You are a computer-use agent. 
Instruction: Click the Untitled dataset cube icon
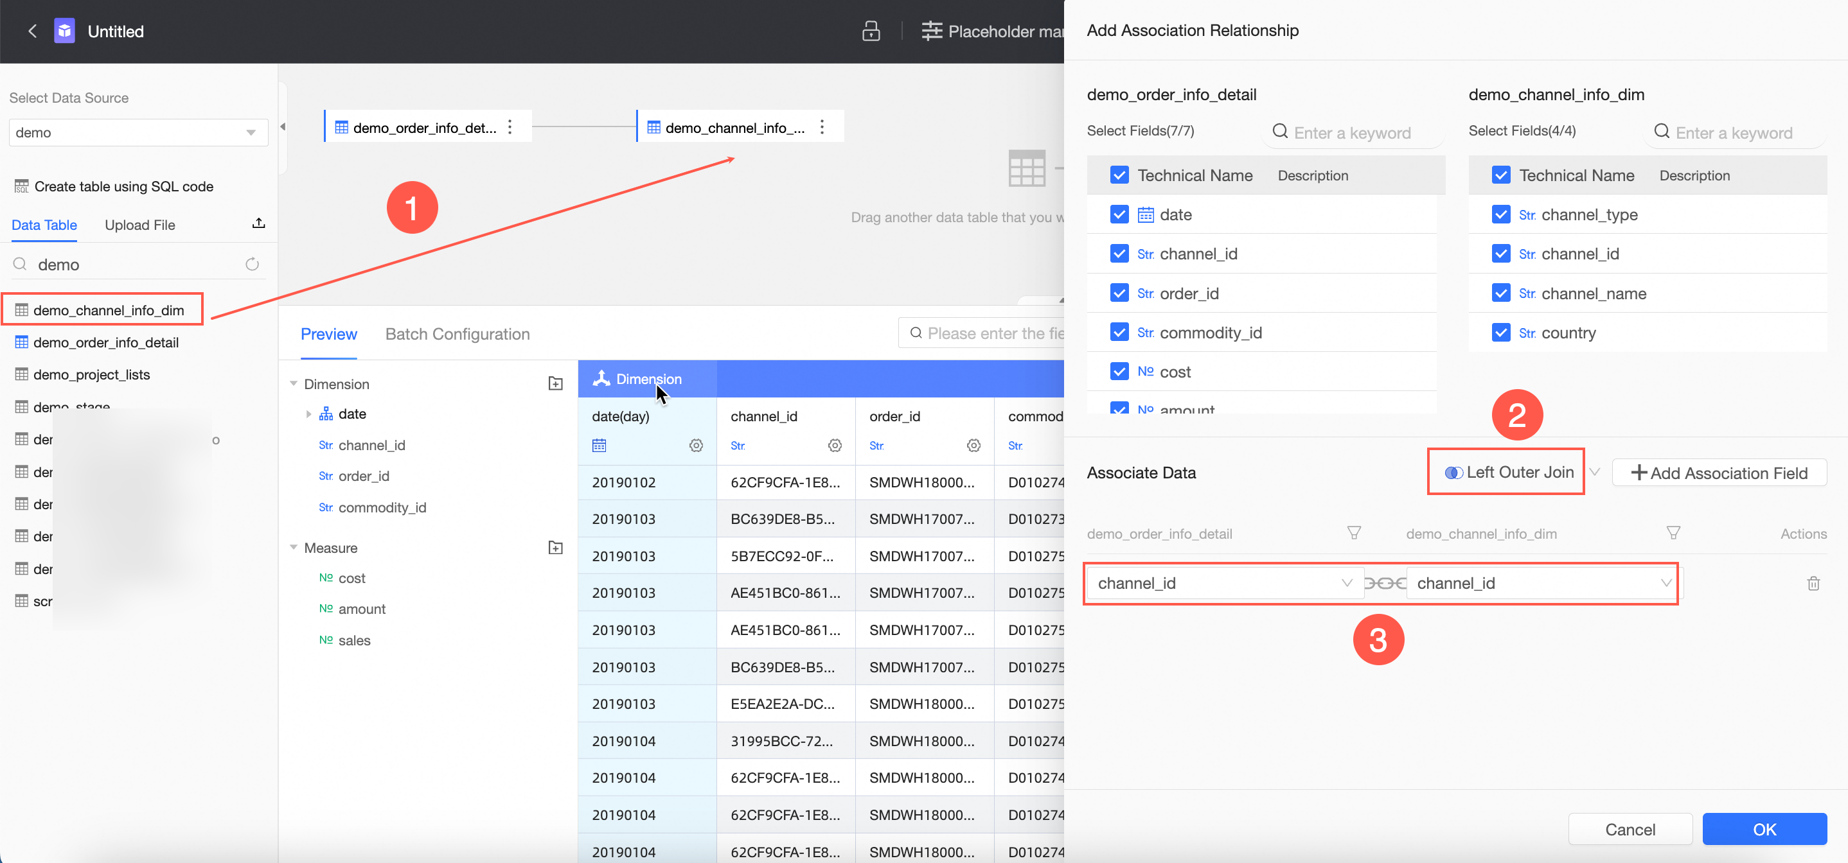click(x=64, y=31)
